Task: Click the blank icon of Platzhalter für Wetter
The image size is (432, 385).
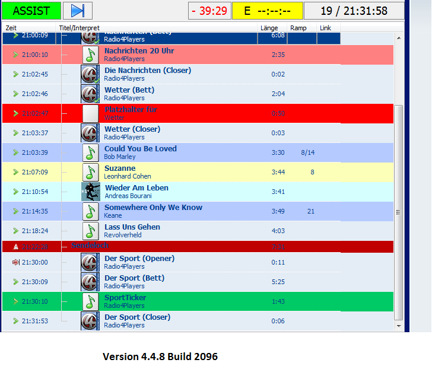Action: (x=90, y=113)
